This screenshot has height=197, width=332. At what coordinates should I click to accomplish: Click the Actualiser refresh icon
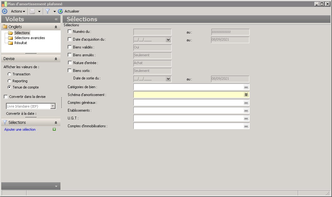pos(60,11)
